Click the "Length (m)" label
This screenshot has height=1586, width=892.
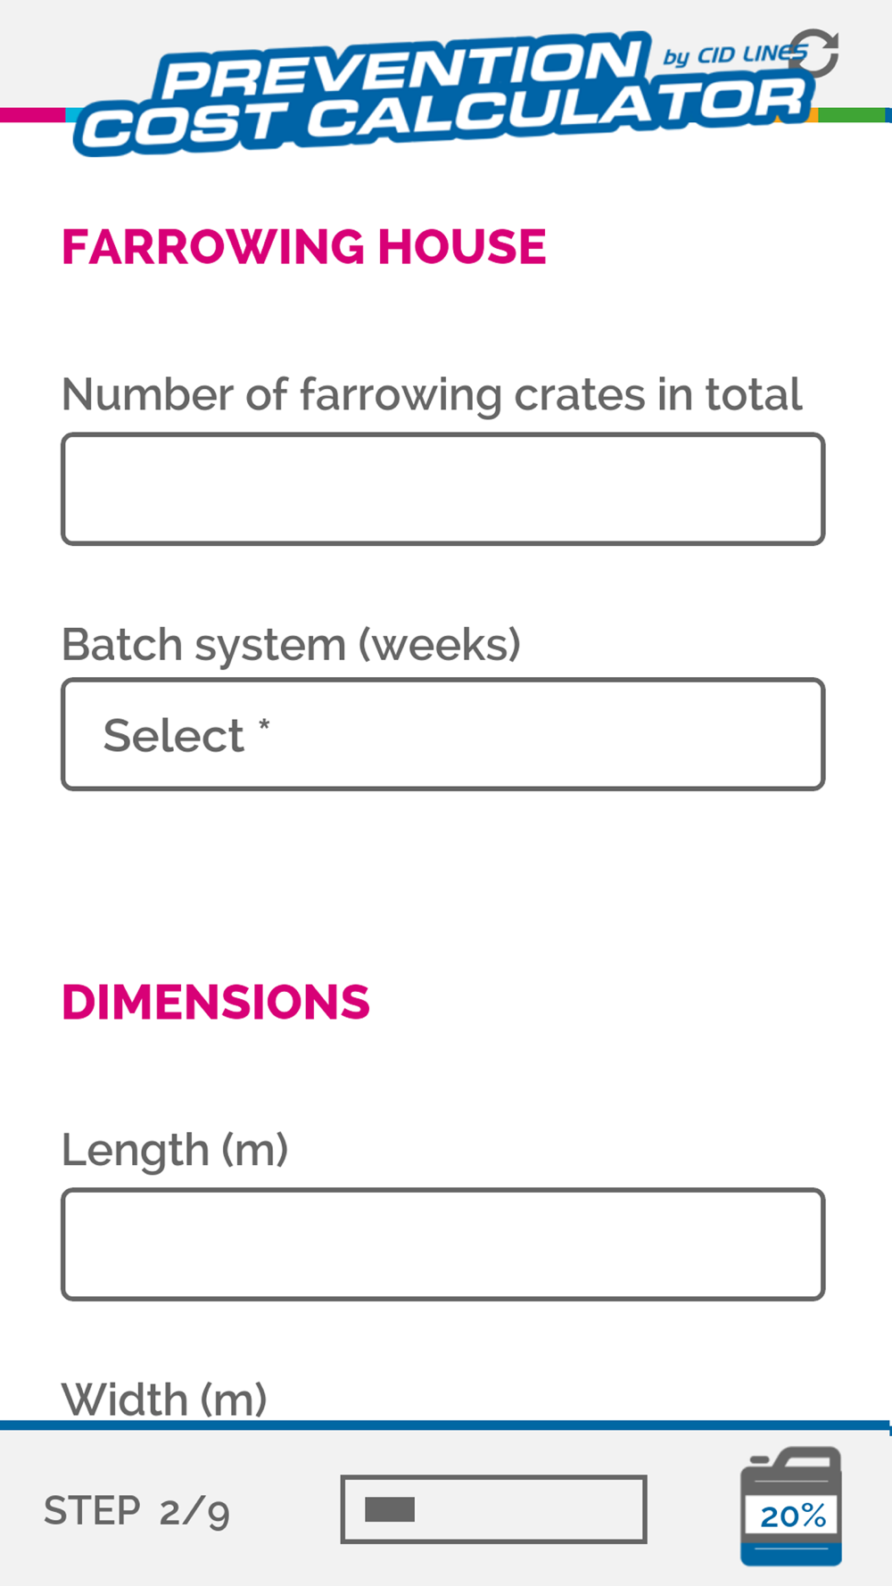tap(175, 1149)
